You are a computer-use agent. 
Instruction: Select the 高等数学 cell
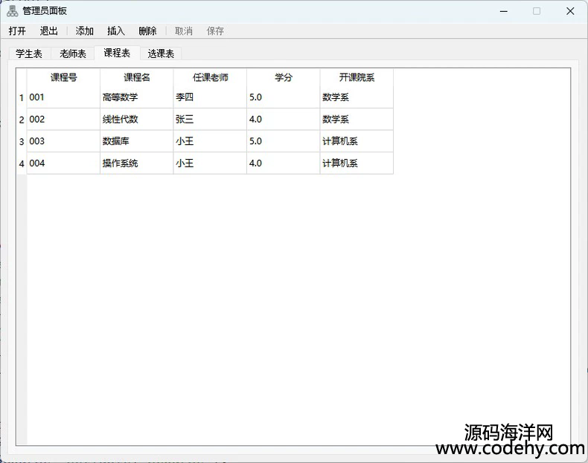[x=137, y=97]
